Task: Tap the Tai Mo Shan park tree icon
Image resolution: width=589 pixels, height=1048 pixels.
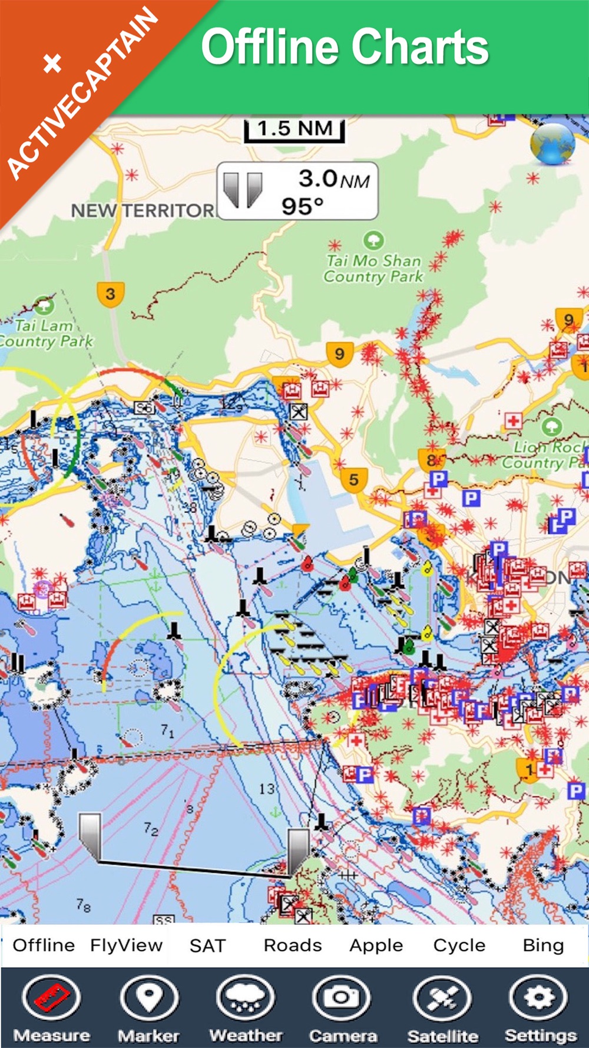Action: pyautogui.click(x=373, y=240)
